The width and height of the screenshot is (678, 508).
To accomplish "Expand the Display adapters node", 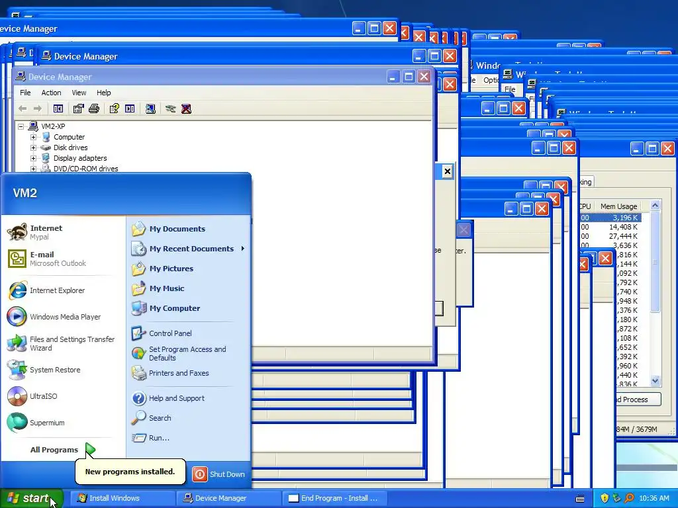I will [33, 158].
